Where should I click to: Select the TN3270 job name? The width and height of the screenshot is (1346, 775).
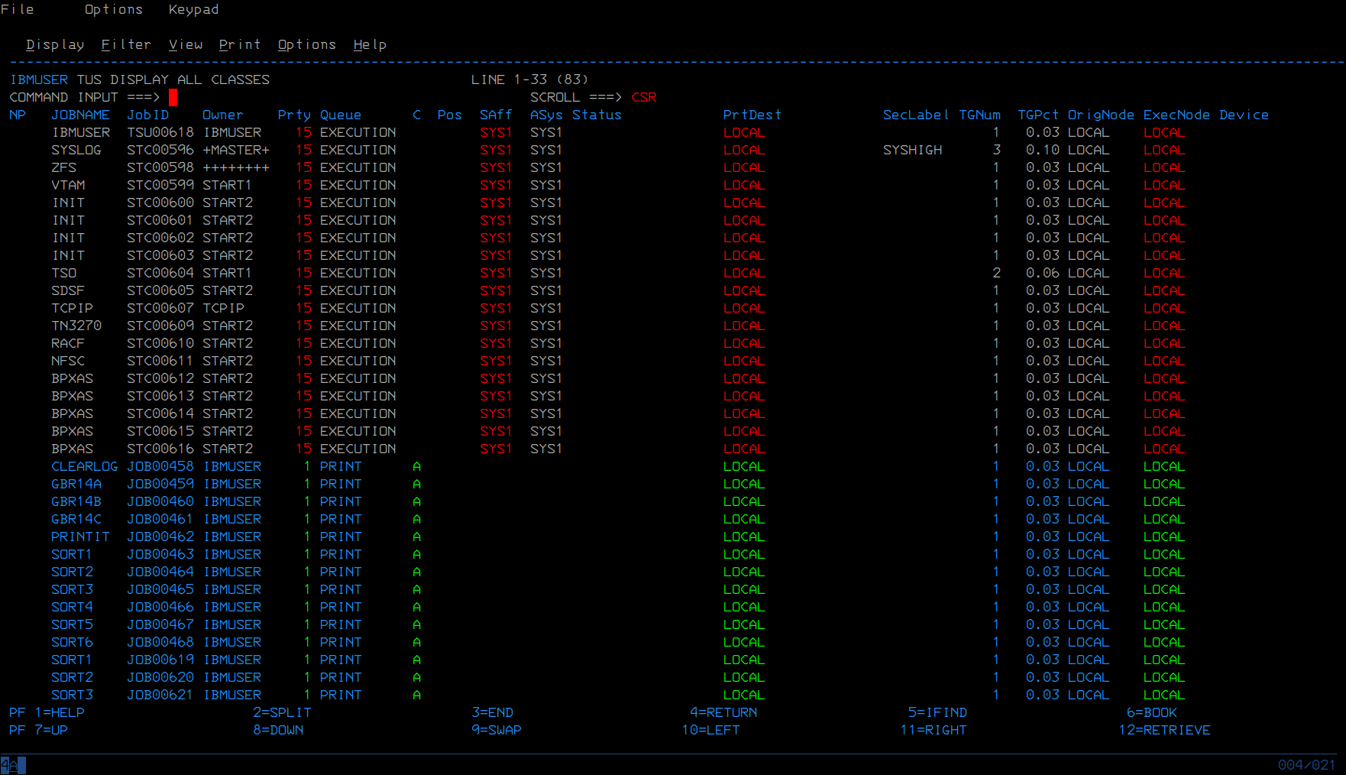coord(76,326)
